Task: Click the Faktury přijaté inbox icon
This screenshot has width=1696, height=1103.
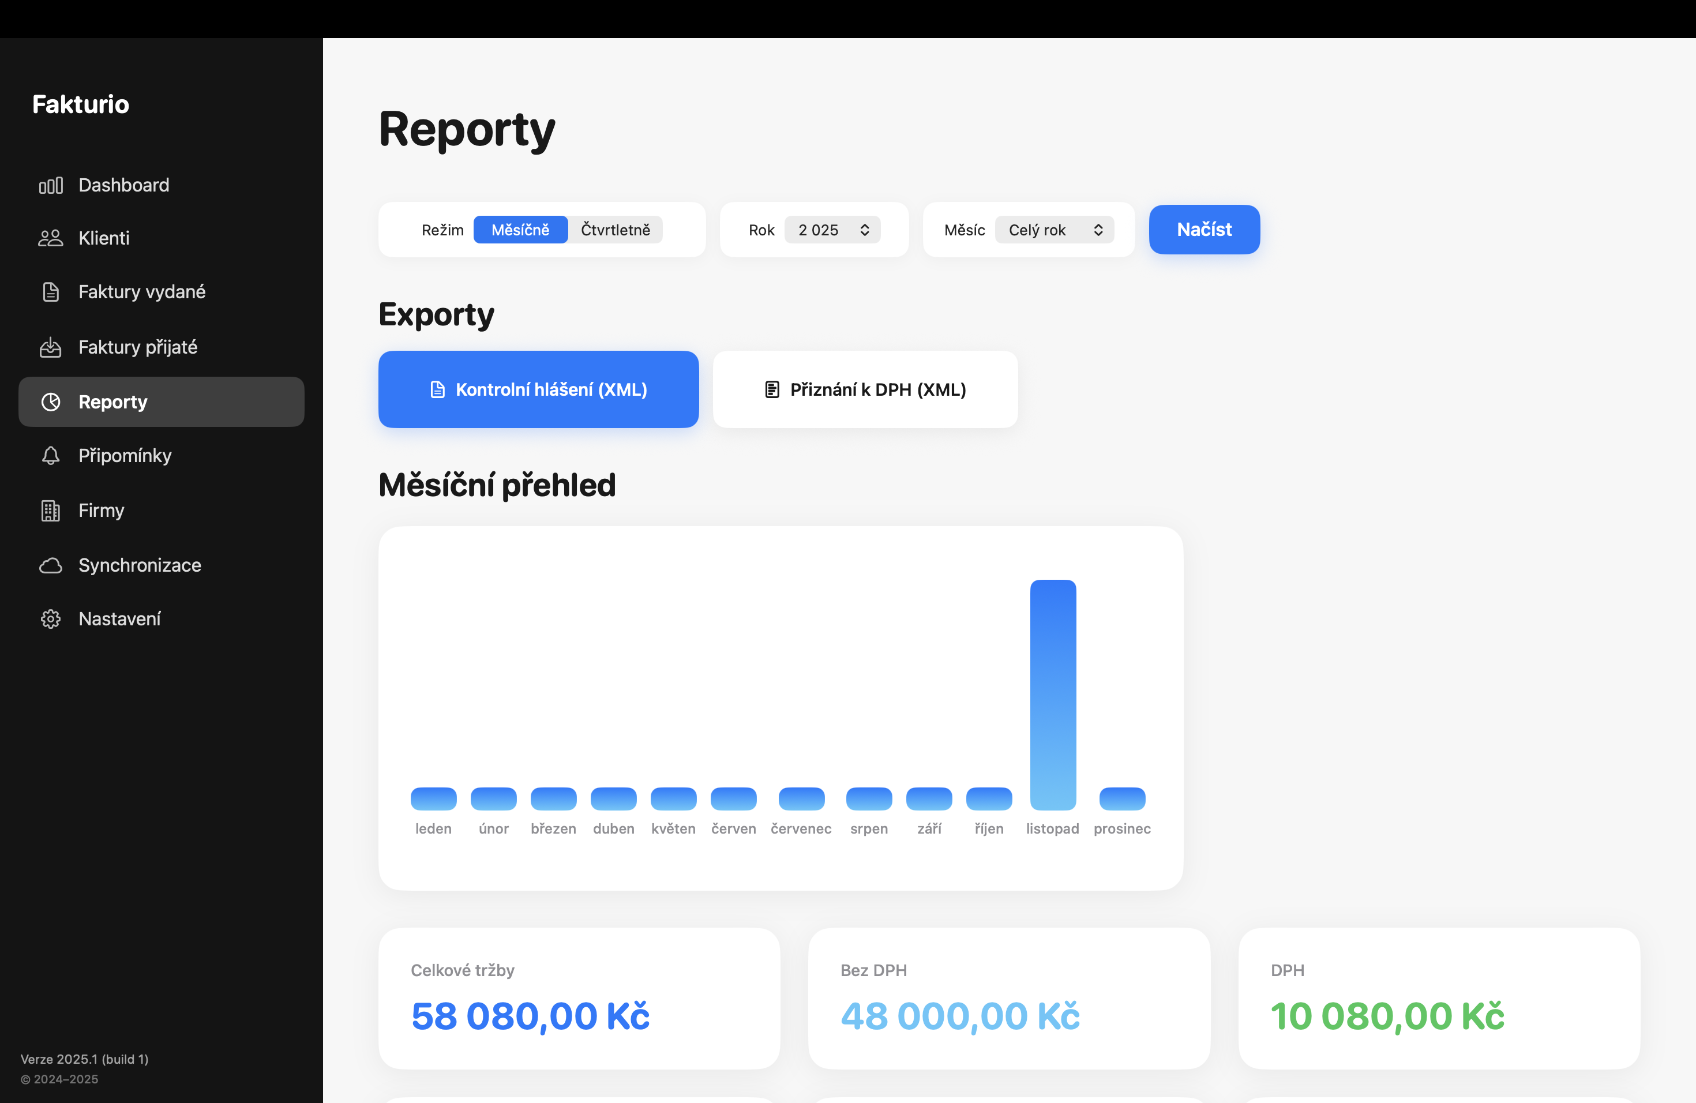Action: (x=51, y=347)
